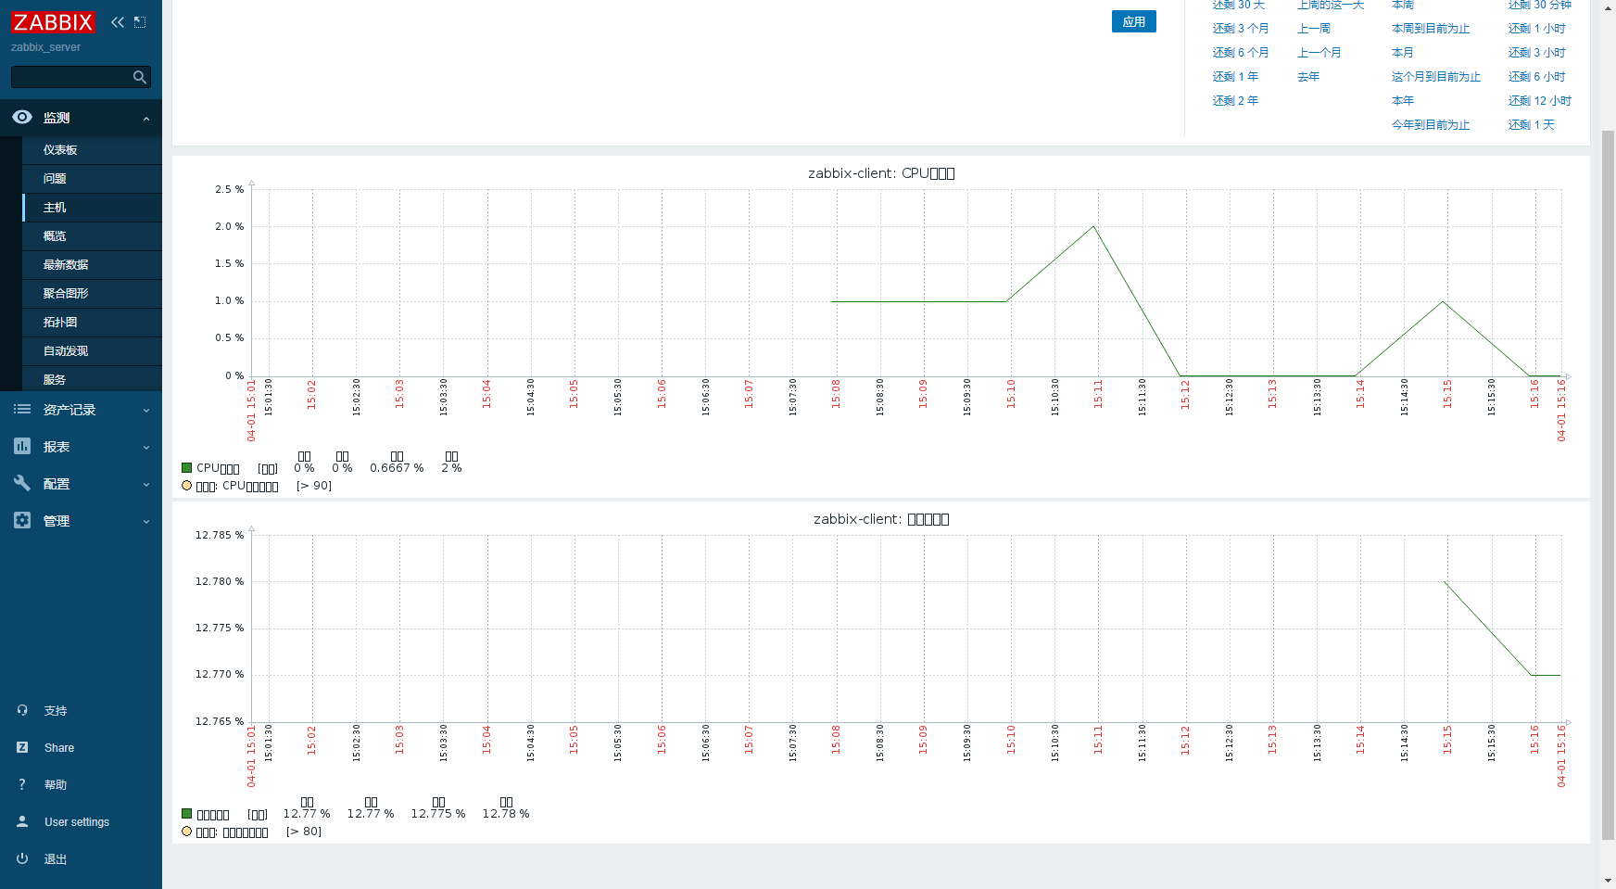Select the 这个月到目前为止 time range

[x=1436, y=77]
